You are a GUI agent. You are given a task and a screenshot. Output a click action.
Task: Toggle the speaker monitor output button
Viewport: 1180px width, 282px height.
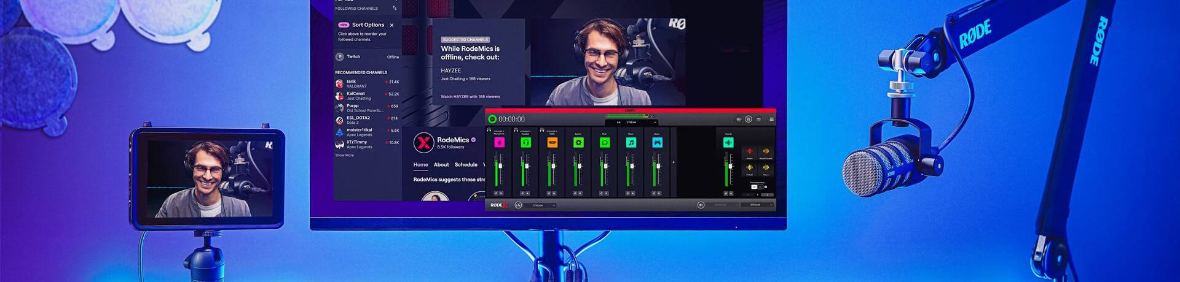coord(701,205)
